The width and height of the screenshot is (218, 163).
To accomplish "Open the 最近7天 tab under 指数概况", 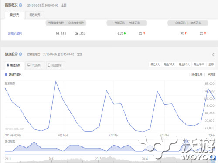I will 14,15.
